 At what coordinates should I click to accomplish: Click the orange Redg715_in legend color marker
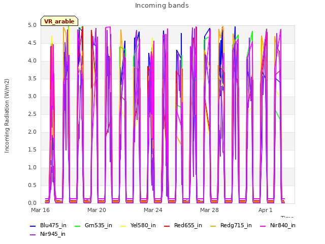(x=213, y=226)
